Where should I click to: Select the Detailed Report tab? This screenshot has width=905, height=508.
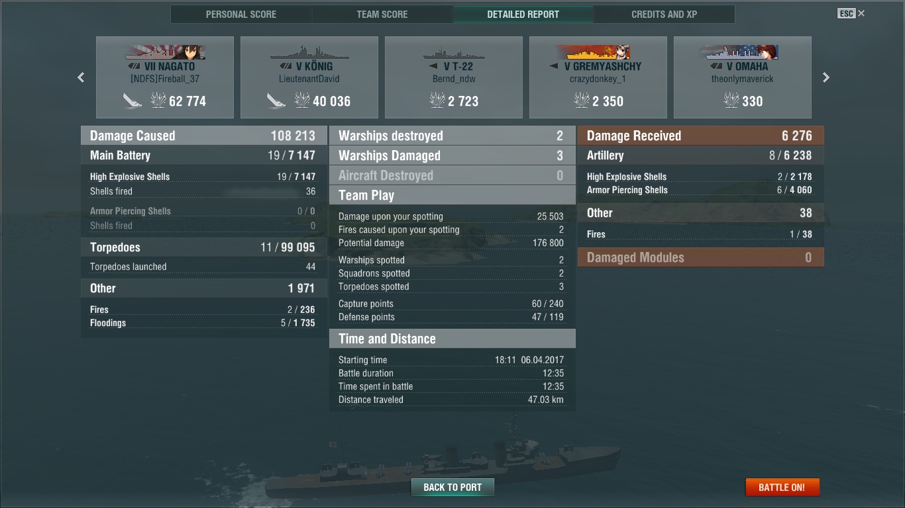523,14
